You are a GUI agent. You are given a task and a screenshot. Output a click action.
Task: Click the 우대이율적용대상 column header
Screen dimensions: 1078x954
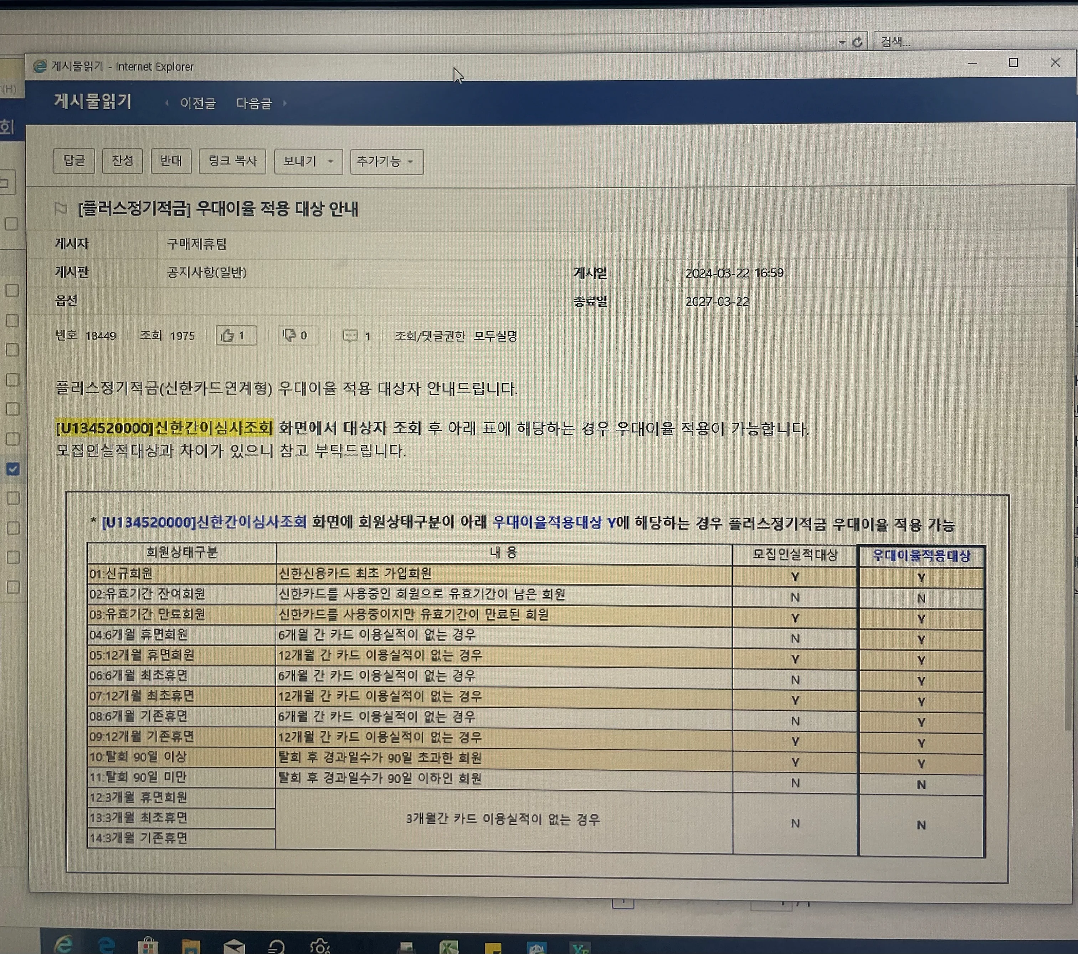[921, 556]
